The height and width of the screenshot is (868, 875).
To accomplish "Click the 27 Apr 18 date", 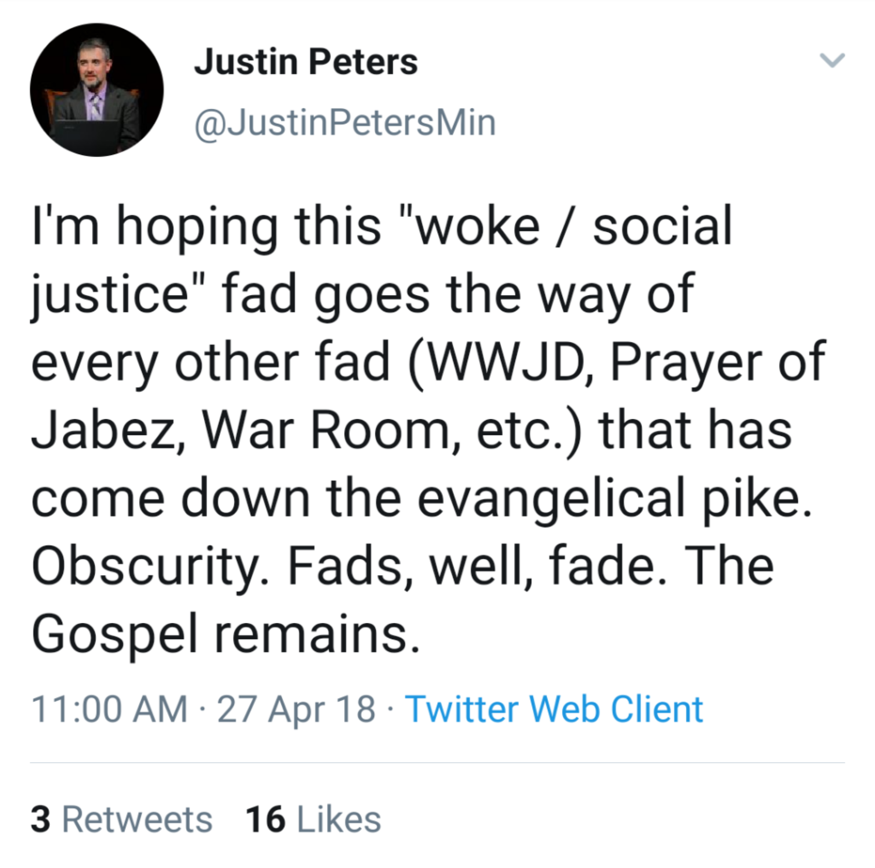I will click(296, 709).
